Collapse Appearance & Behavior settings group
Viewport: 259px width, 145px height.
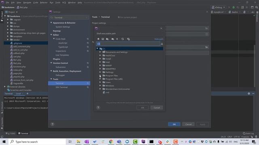[51, 23]
